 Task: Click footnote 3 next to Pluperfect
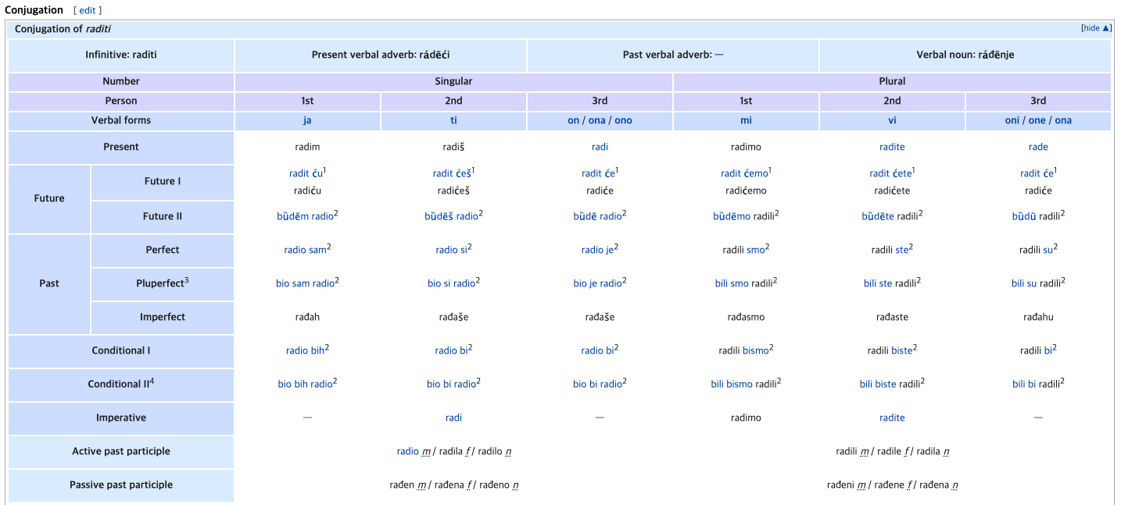coord(187,280)
